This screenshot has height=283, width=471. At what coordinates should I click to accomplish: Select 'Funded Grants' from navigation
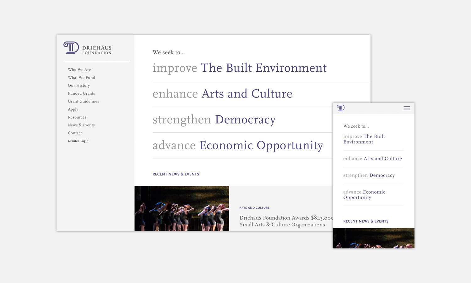pos(81,93)
